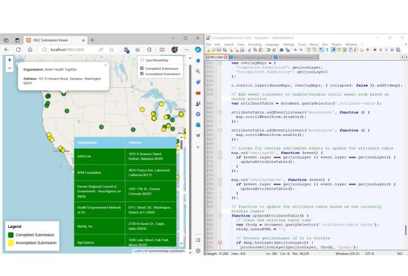Click the Stop Recording macro icon
The width and height of the screenshot is (408, 276).
(380, 49)
